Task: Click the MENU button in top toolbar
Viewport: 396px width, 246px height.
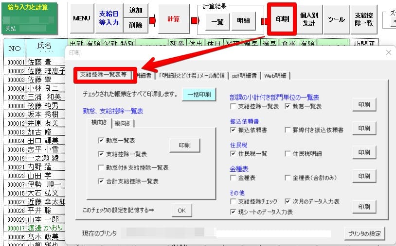Action: tap(81, 19)
